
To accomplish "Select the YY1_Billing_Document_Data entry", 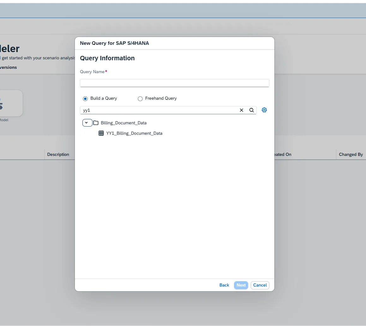I will pos(134,133).
